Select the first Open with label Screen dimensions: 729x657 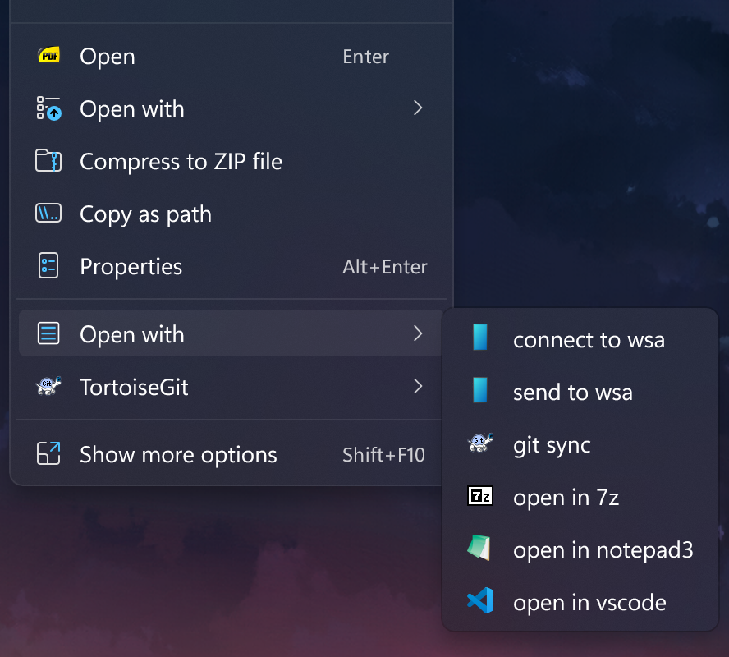[132, 109]
